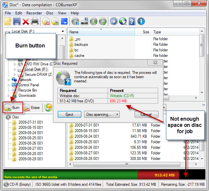Click the burn disc icon with the green check in the top toolbar
The width and height of the screenshot is (209, 191).
click(x=55, y=21)
